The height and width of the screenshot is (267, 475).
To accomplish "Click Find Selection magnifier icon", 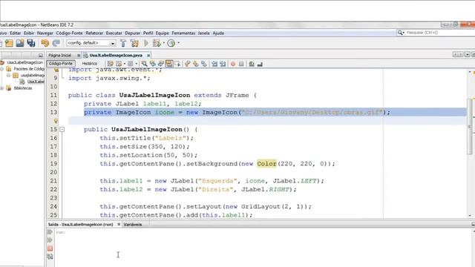I will pyautogui.click(x=144, y=64).
